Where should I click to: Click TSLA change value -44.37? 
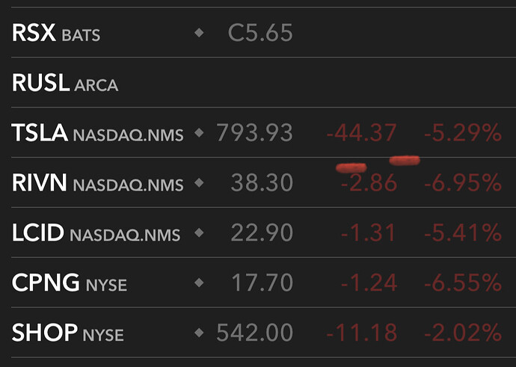(361, 132)
